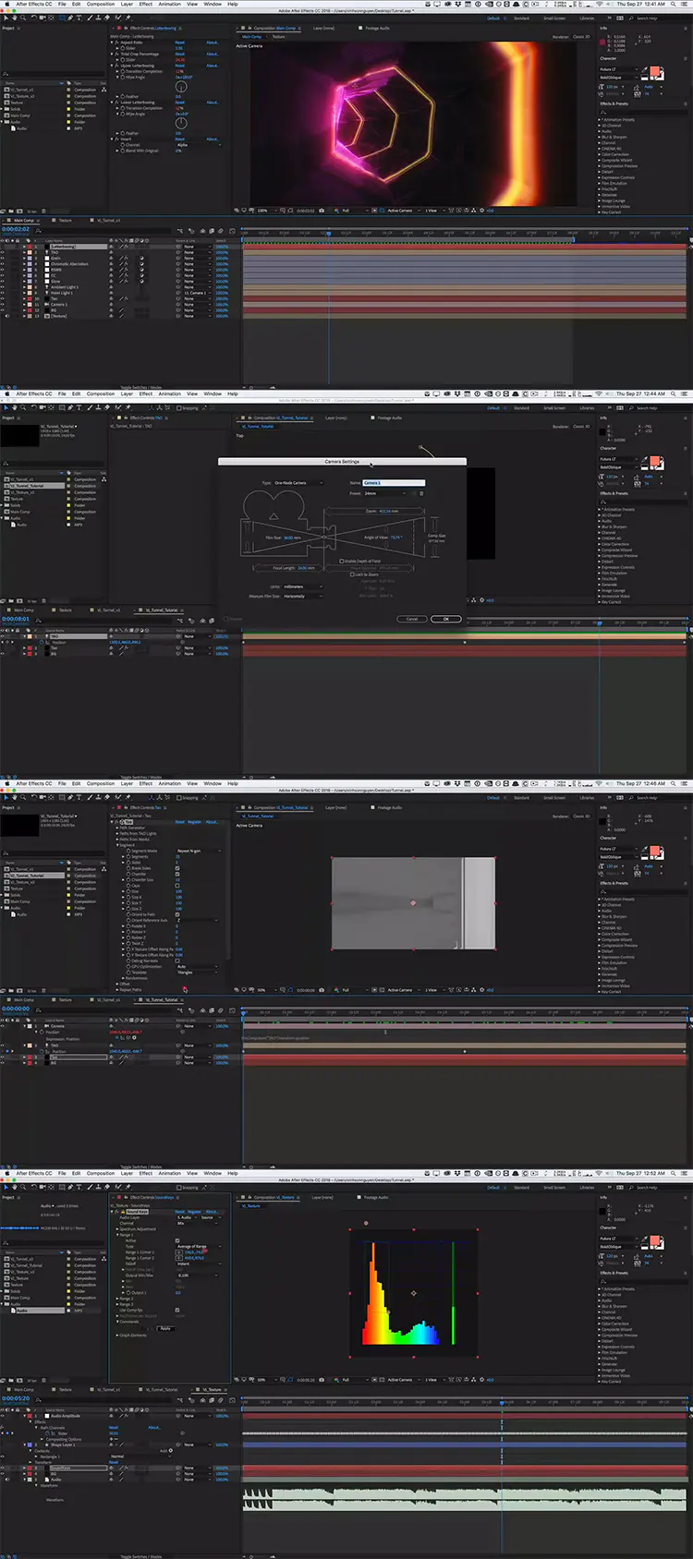
Task: Click the save preset icon in Camera Settings
Action: [x=414, y=493]
